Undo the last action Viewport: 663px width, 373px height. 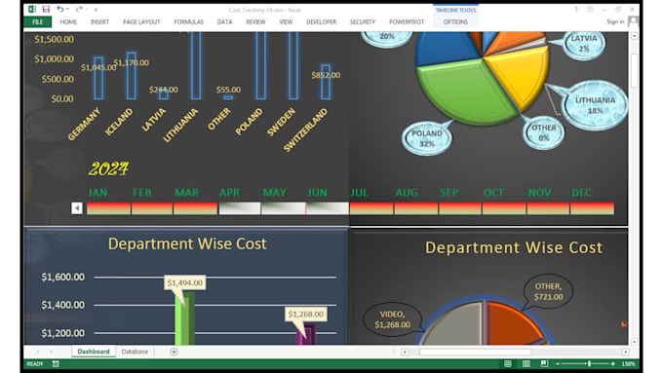point(60,9)
